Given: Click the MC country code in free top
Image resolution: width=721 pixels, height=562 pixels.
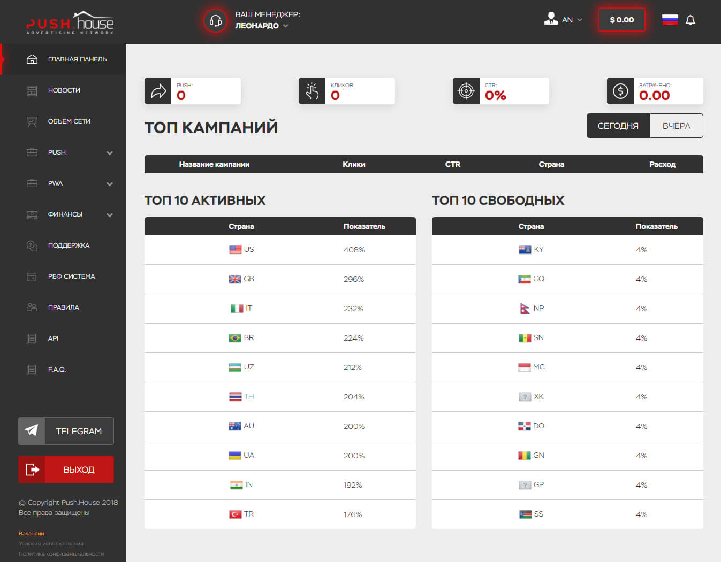Looking at the screenshot, I should point(539,367).
